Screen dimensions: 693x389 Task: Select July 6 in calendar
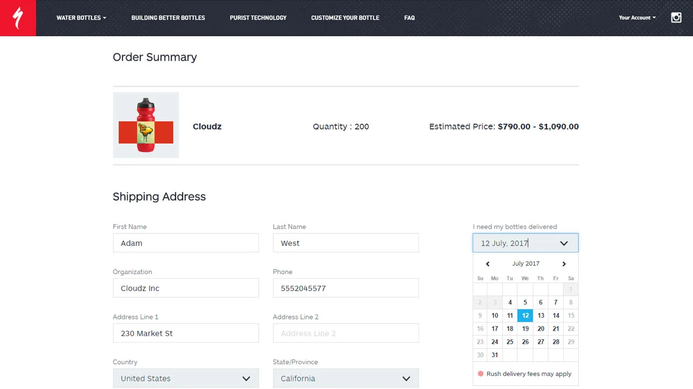[x=540, y=303]
